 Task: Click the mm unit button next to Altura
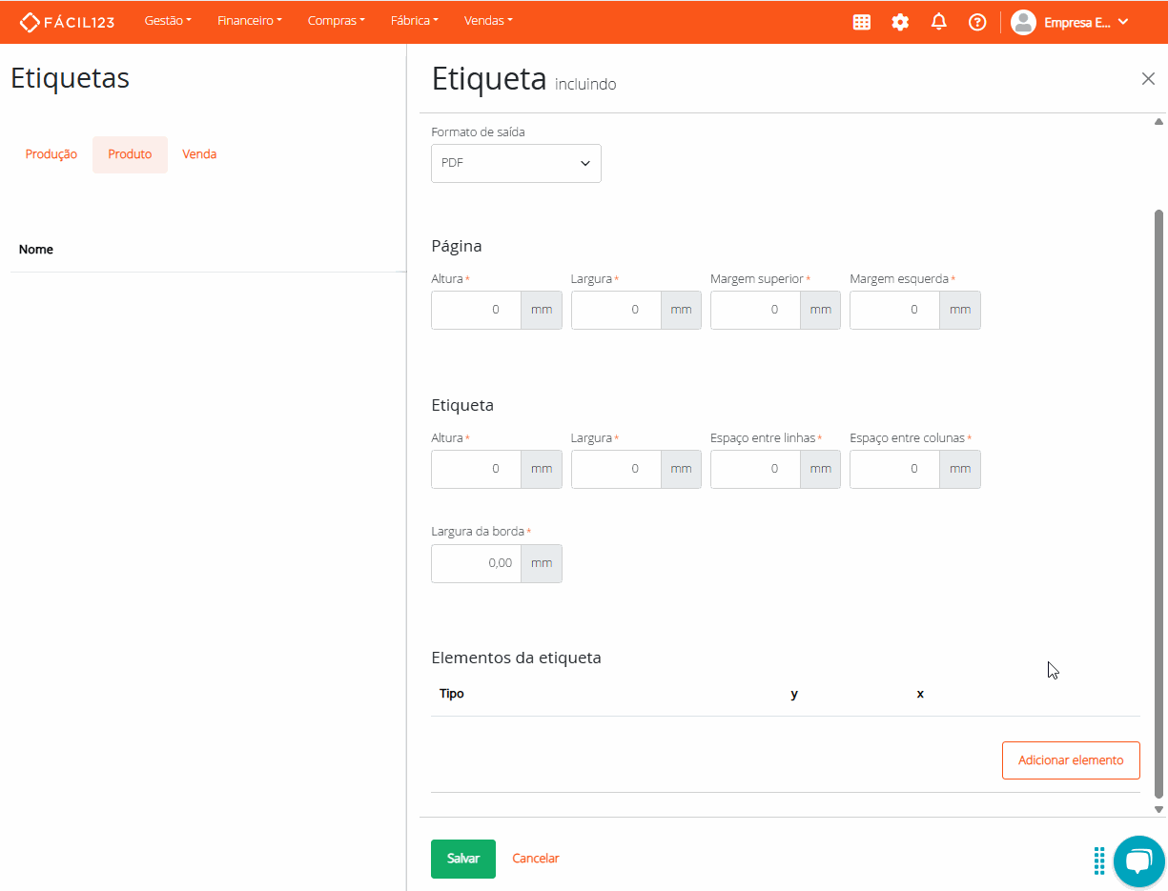pyautogui.click(x=542, y=310)
